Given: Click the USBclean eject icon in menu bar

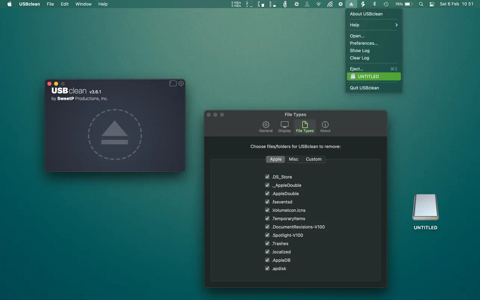Looking at the screenshot, I should click(x=351, y=4).
